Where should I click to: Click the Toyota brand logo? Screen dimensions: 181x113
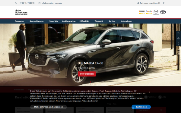click(163, 12)
